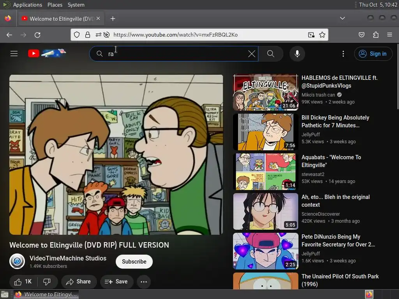
Task: Open Firefox extensions menu
Action: pos(376,35)
